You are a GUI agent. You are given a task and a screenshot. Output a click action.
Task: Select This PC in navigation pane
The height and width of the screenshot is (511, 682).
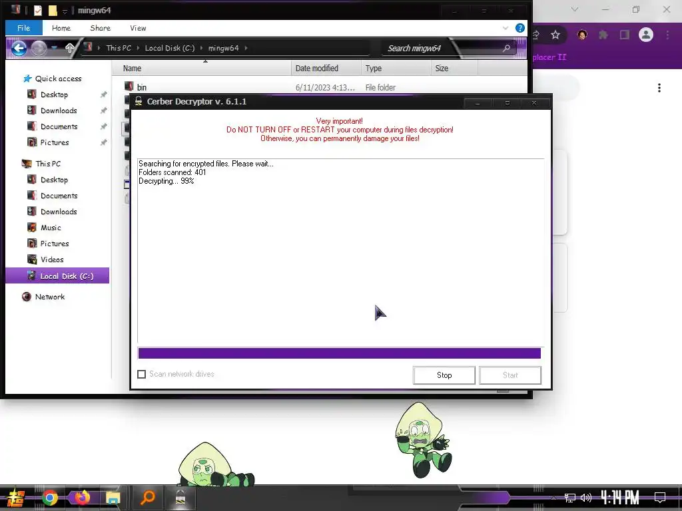pos(48,164)
